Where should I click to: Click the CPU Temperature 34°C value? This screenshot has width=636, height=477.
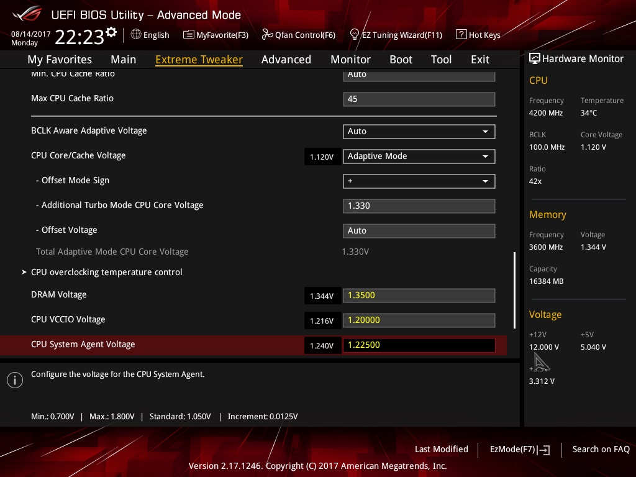tap(589, 113)
